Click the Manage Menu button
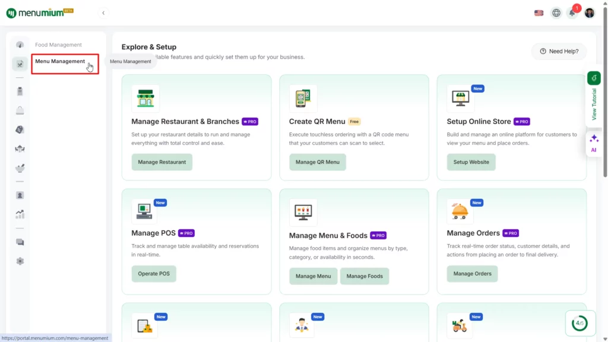 pyautogui.click(x=313, y=276)
